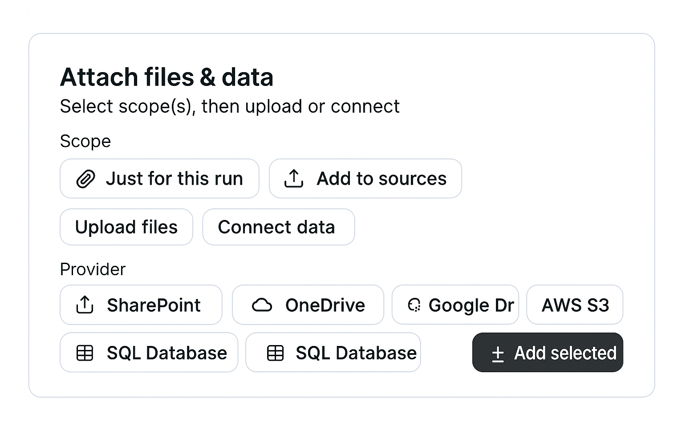Toggle the Add to sources scope

365,179
